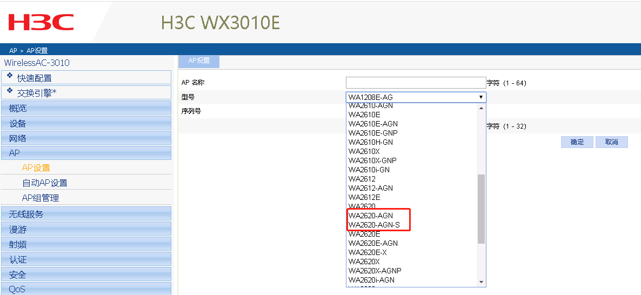Screen dimensions: 641x295
Task: Open the 认证 sidebar section
Action: tap(86, 259)
